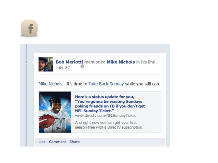Click "in his link." story text

tap(146, 62)
